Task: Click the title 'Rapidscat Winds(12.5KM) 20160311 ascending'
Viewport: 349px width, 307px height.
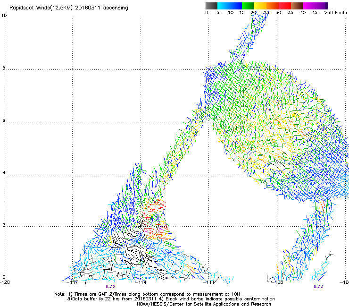Action: (69, 8)
